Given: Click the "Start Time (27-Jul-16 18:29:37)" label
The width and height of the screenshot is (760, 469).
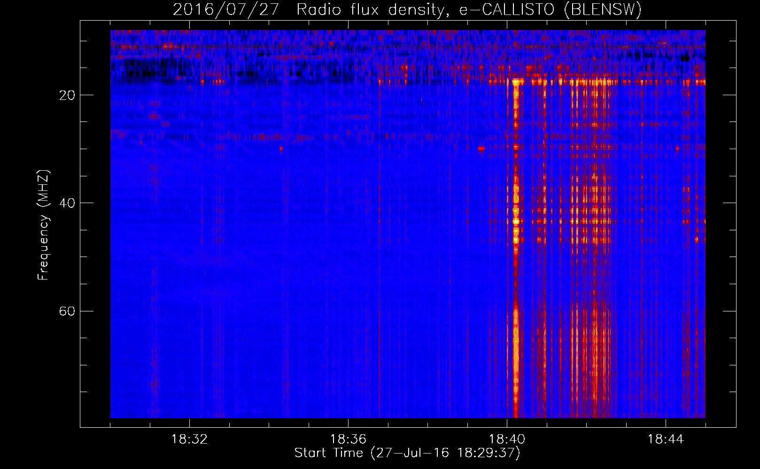Looking at the screenshot, I should [x=407, y=453].
